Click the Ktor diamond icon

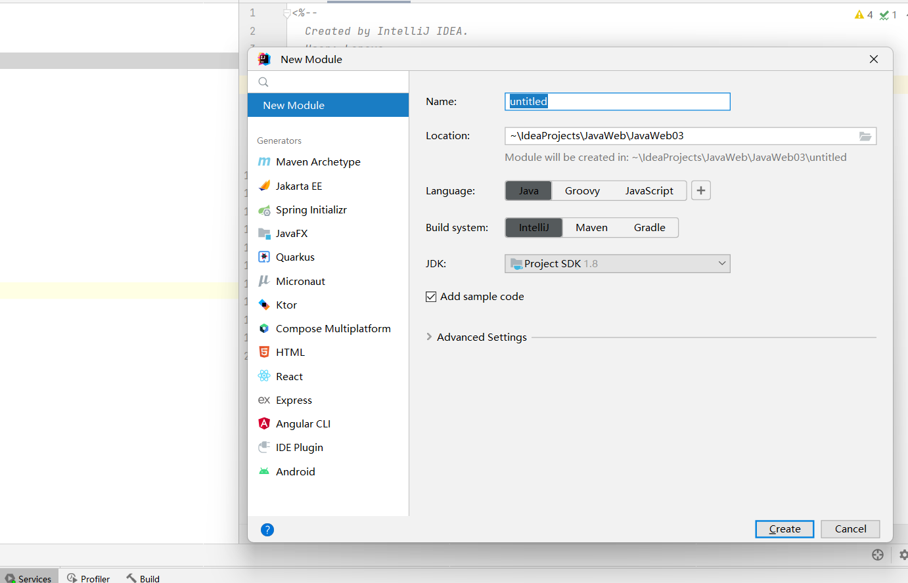point(264,305)
